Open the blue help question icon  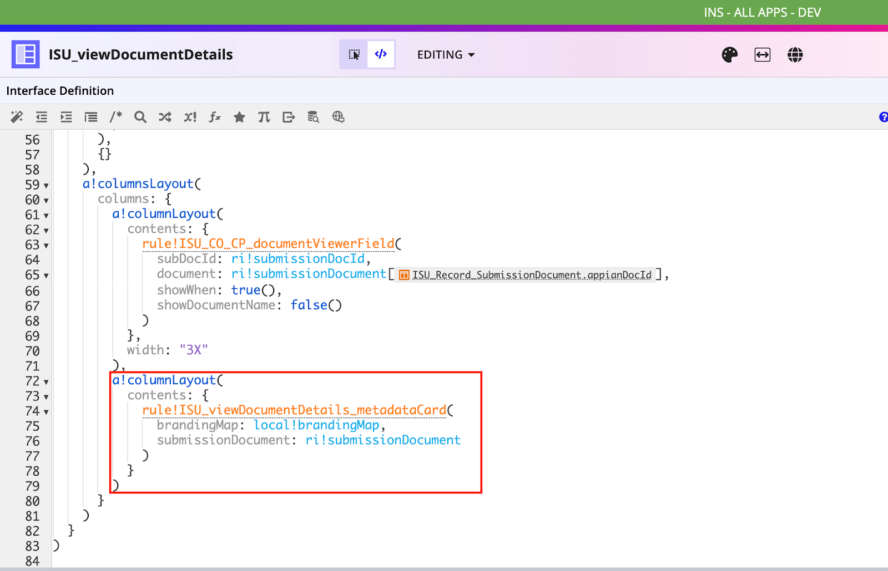pyautogui.click(x=884, y=117)
